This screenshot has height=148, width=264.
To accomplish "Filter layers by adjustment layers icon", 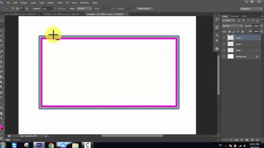I will pos(243,21).
